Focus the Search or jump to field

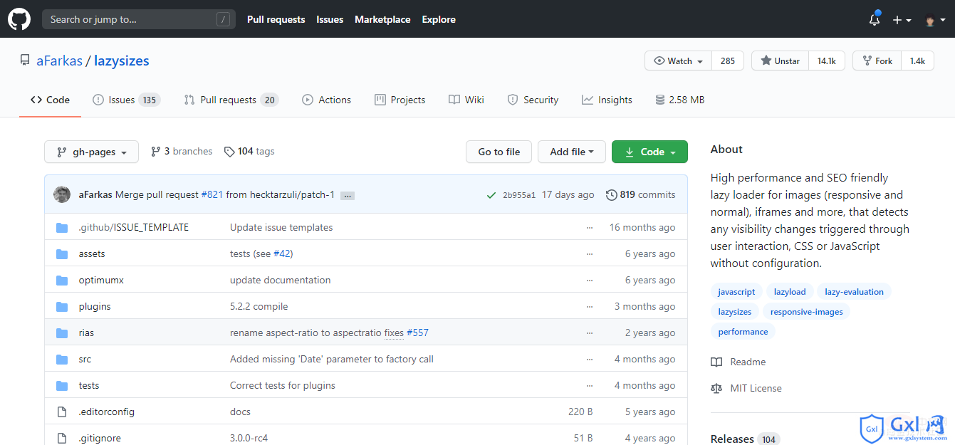tap(139, 19)
